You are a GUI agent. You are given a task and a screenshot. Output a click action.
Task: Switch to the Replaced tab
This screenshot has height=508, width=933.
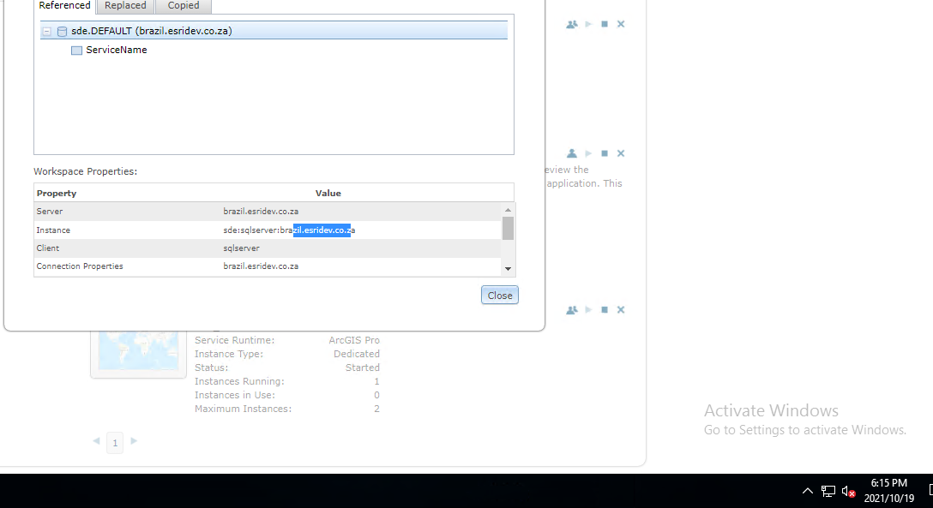click(125, 6)
